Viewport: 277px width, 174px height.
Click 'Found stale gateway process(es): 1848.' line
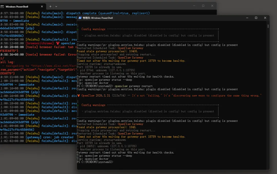point(106,127)
